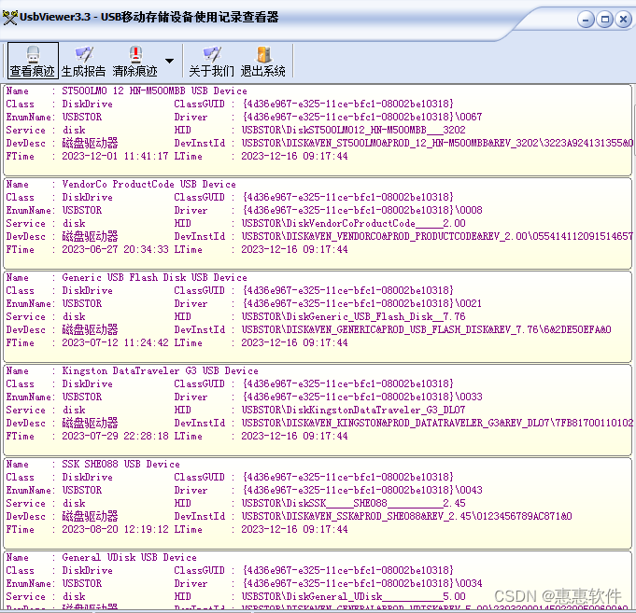Click the driver value ending in \0043
The height and width of the screenshot is (613, 636).
[361, 490]
